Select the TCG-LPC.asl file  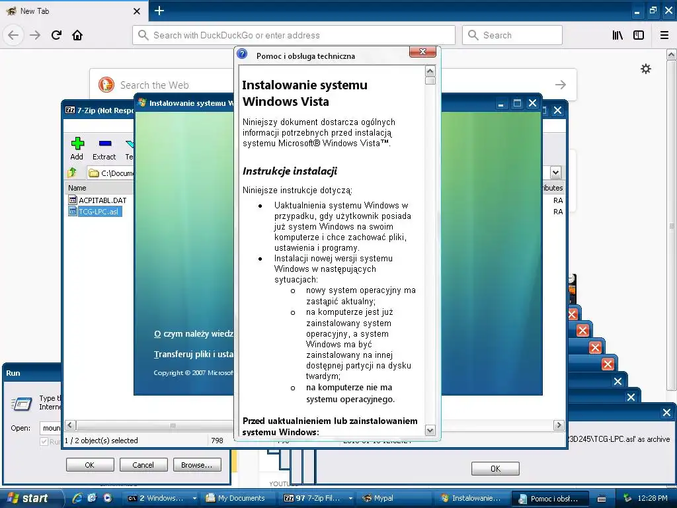tap(95, 212)
